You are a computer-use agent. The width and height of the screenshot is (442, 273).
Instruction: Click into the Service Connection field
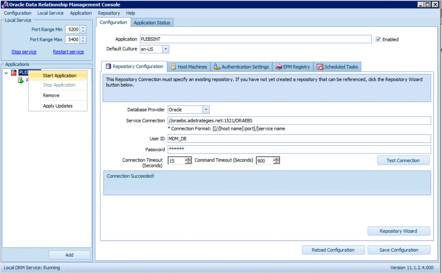pyautogui.click(x=299, y=121)
